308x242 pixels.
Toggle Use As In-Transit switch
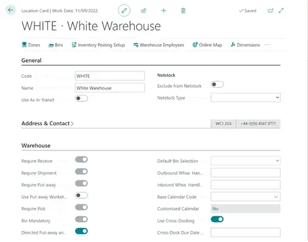coord(81,98)
